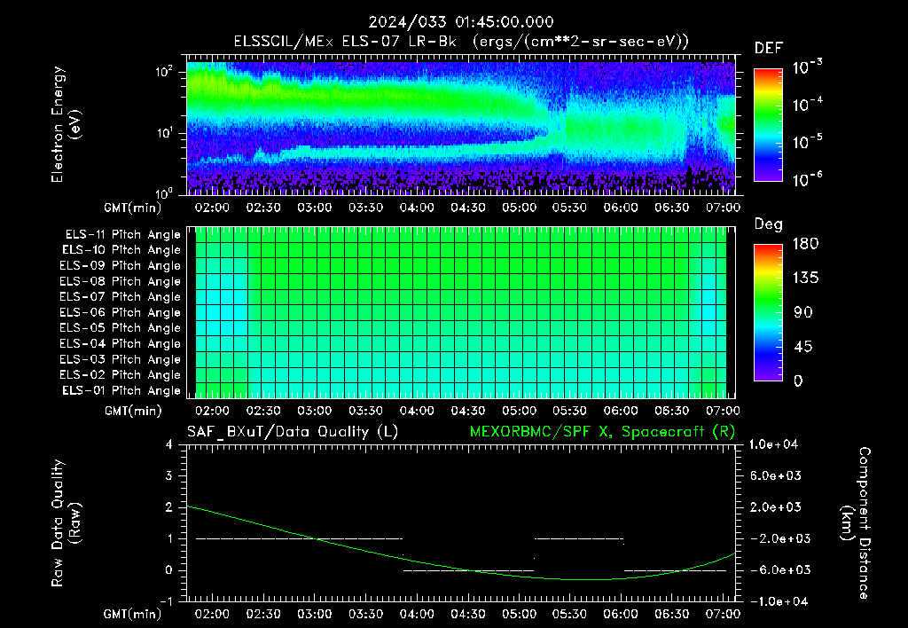Select the Raw Data Quality (Raw) axis label
The width and height of the screenshot is (908, 628).
(66, 523)
